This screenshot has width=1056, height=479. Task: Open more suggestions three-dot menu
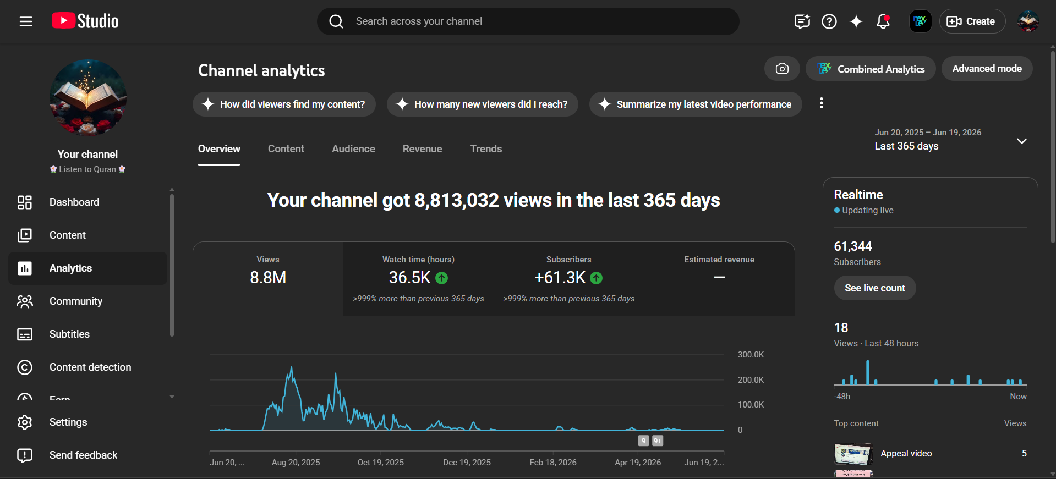tap(821, 103)
